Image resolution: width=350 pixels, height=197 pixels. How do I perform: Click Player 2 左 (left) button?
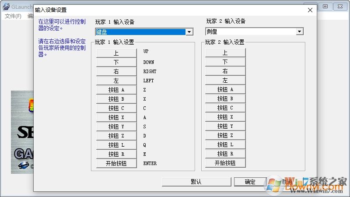click(225, 80)
